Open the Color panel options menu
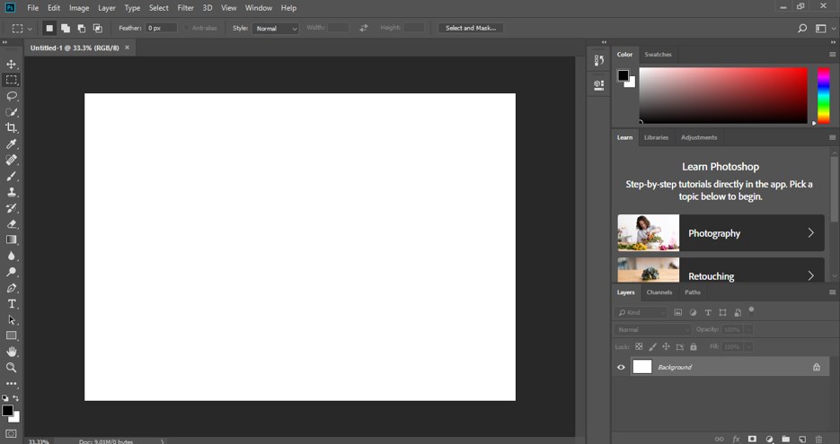 [832, 54]
